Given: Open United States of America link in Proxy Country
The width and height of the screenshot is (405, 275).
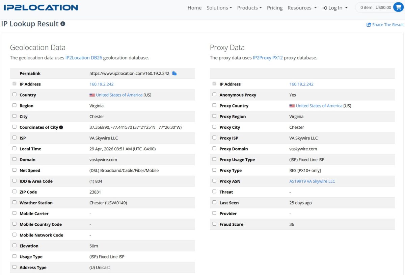Looking at the screenshot, I should click(319, 106).
